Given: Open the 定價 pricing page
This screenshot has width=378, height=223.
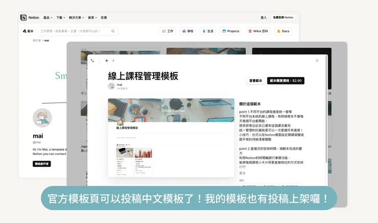Looking at the screenshot, I should (x=104, y=17).
